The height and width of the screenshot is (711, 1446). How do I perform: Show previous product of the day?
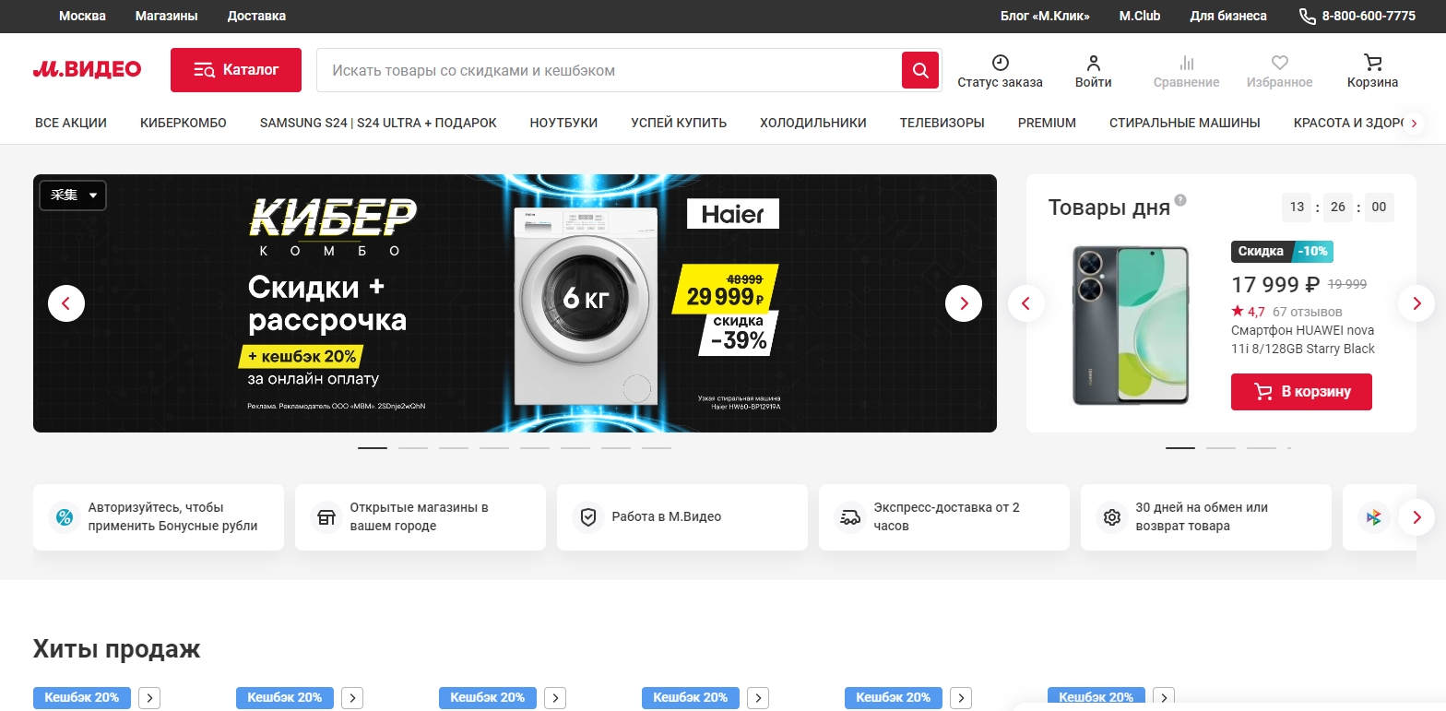[1026, 303]
